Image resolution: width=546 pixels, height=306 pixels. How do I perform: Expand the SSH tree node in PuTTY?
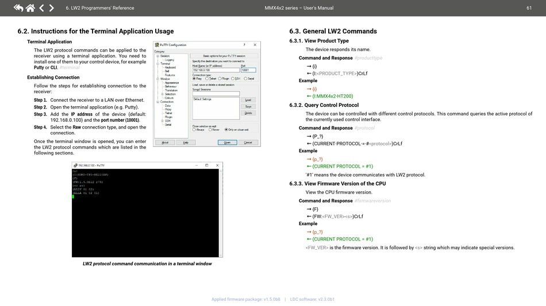(162, 121)
